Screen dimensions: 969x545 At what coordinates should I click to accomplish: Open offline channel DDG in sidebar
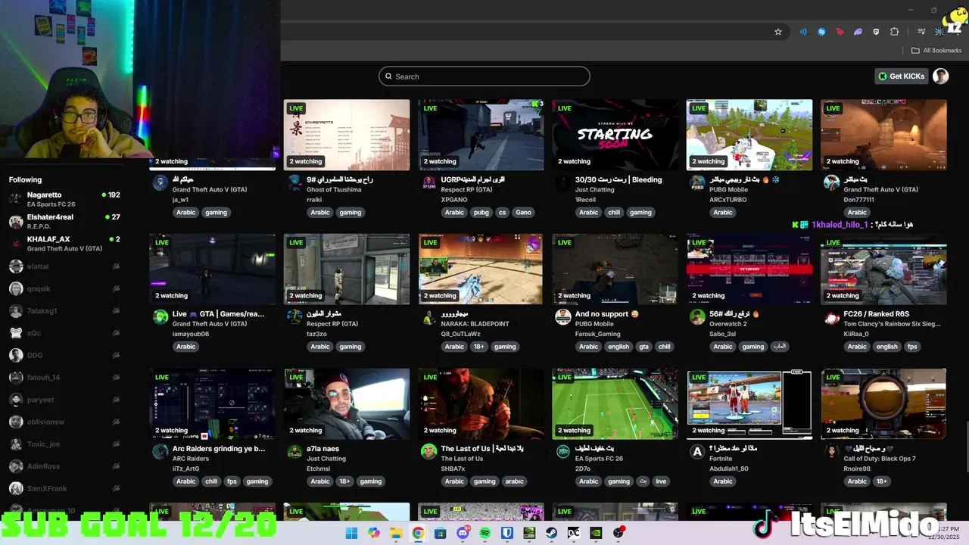tap(65, 355)
